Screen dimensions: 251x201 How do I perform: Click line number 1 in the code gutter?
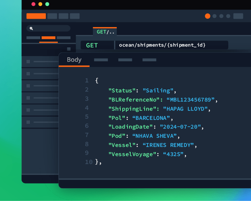(86, 80)
